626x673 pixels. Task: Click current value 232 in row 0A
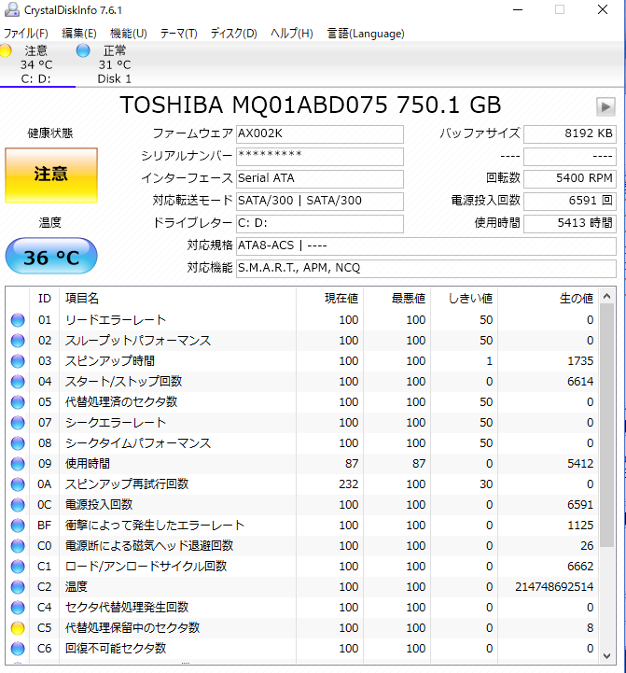(348, 484)
